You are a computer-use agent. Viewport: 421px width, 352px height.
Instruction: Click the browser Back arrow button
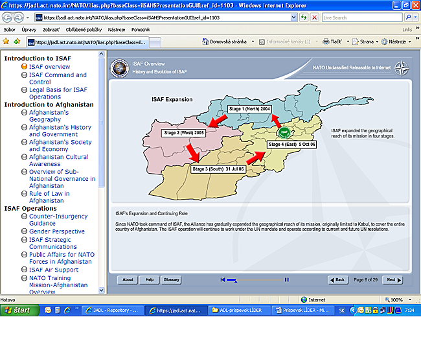pos(8,18)
